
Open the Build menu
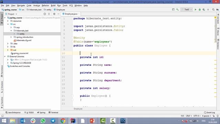pos(53,6)
